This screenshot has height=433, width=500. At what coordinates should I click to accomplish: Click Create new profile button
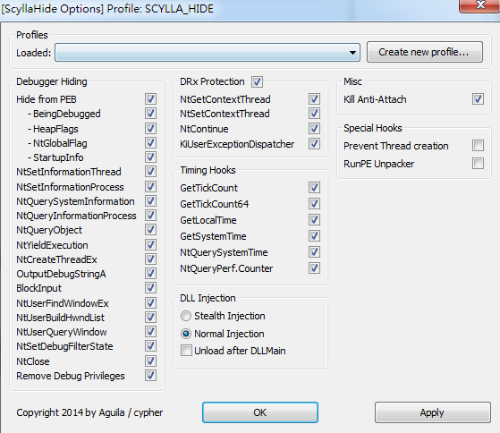tap(425, 52)
